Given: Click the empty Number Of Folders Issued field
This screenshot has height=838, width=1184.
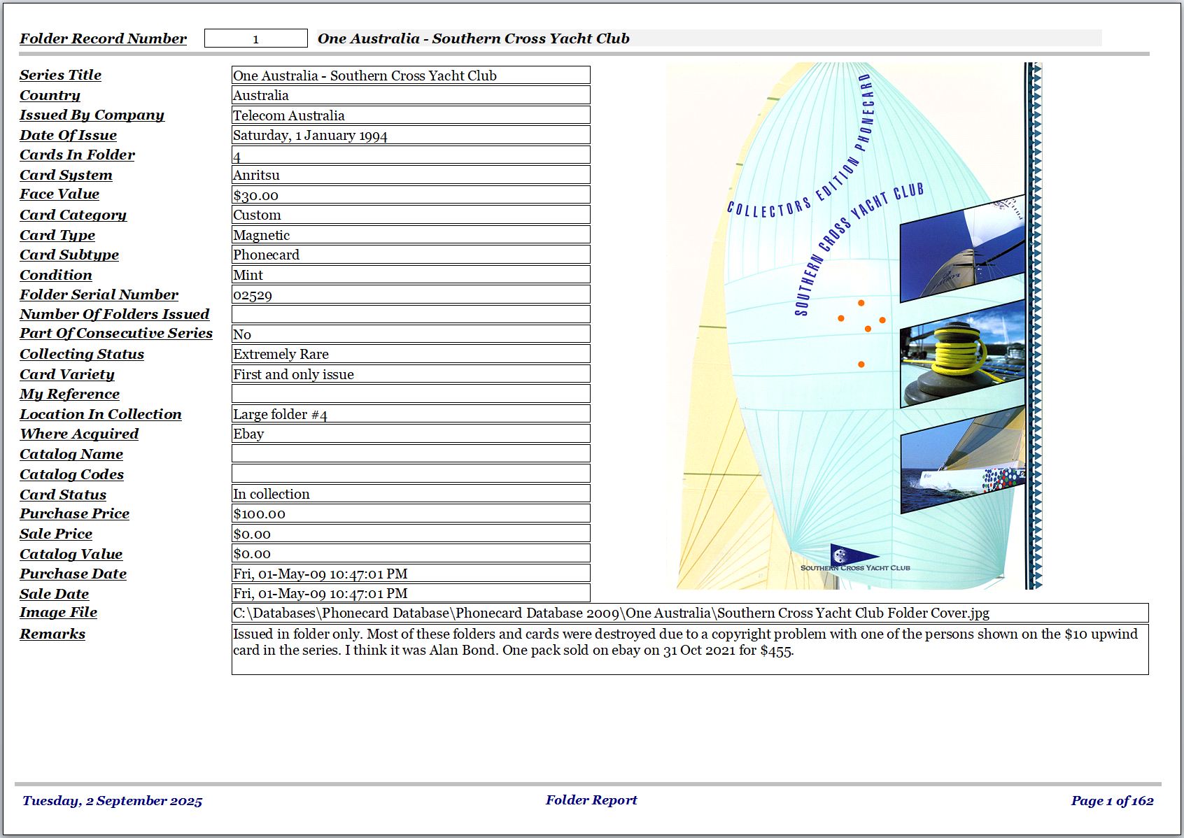Looking at the screenshot, I should pos(411,314).
